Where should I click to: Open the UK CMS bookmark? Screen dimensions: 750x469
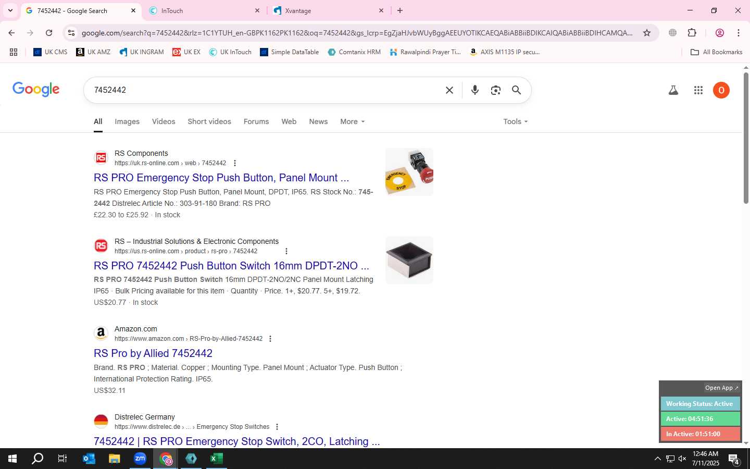tap(51, 52)
